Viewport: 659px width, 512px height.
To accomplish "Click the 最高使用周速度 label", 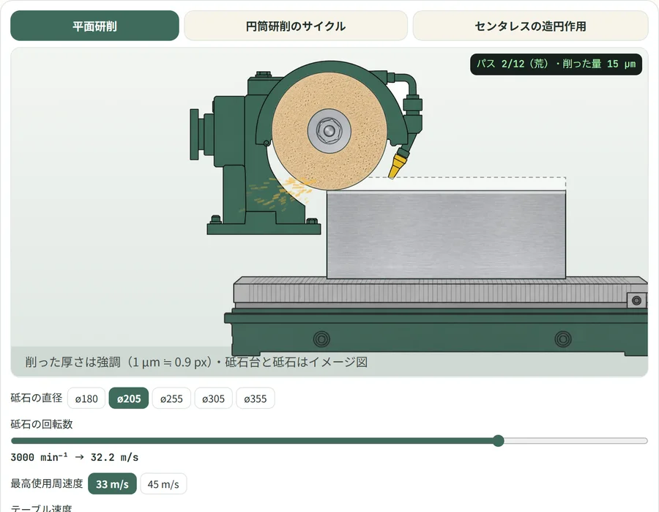I will pyautogui.click(x=47, y=483).
